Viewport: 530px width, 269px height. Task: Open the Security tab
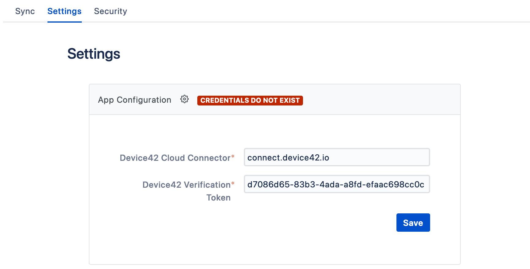[x=110, y=11]
